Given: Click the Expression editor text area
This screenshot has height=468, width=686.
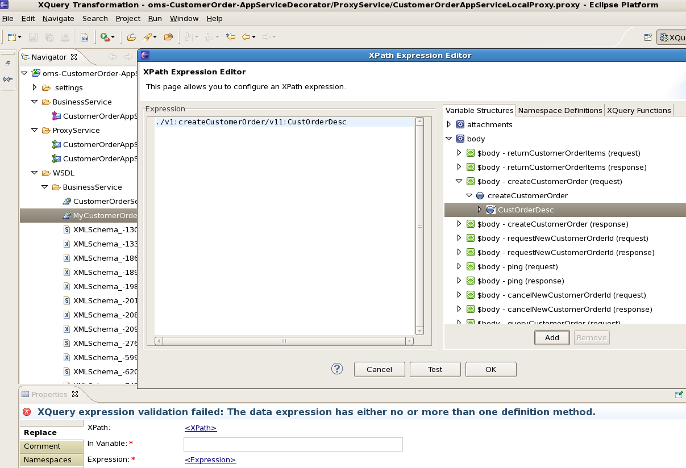Looking at the screenshot, I should [285, 226].
